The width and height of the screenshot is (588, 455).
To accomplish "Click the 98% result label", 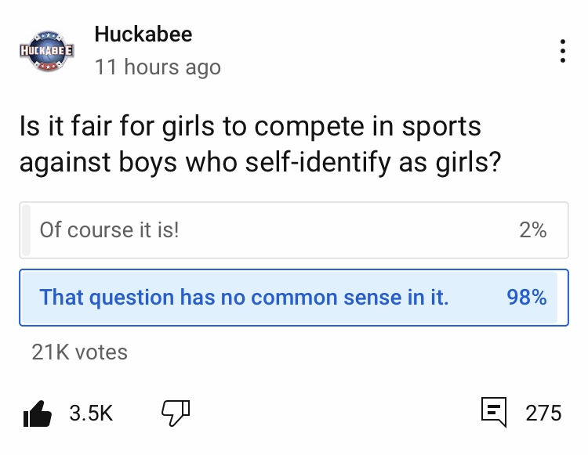I will pos(527,298).
